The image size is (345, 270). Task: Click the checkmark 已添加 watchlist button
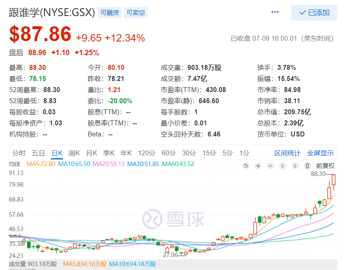(x=314, y=13)
